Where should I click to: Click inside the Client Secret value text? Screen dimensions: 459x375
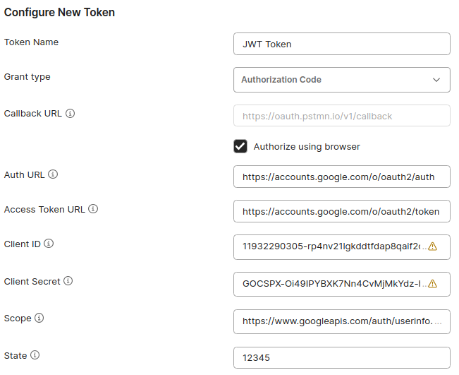pos(330,284)
